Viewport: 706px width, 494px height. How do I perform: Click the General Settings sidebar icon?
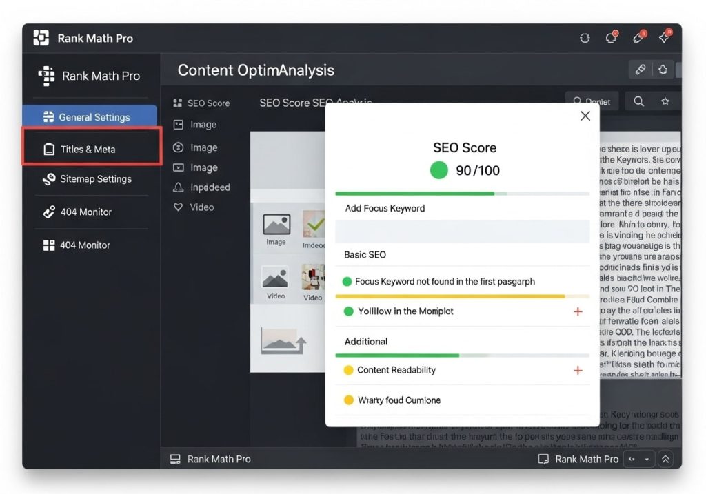(48, 117)
